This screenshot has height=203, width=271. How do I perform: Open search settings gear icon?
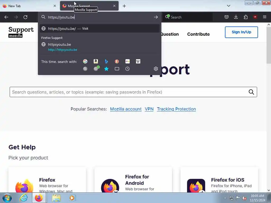pos(156,69)
